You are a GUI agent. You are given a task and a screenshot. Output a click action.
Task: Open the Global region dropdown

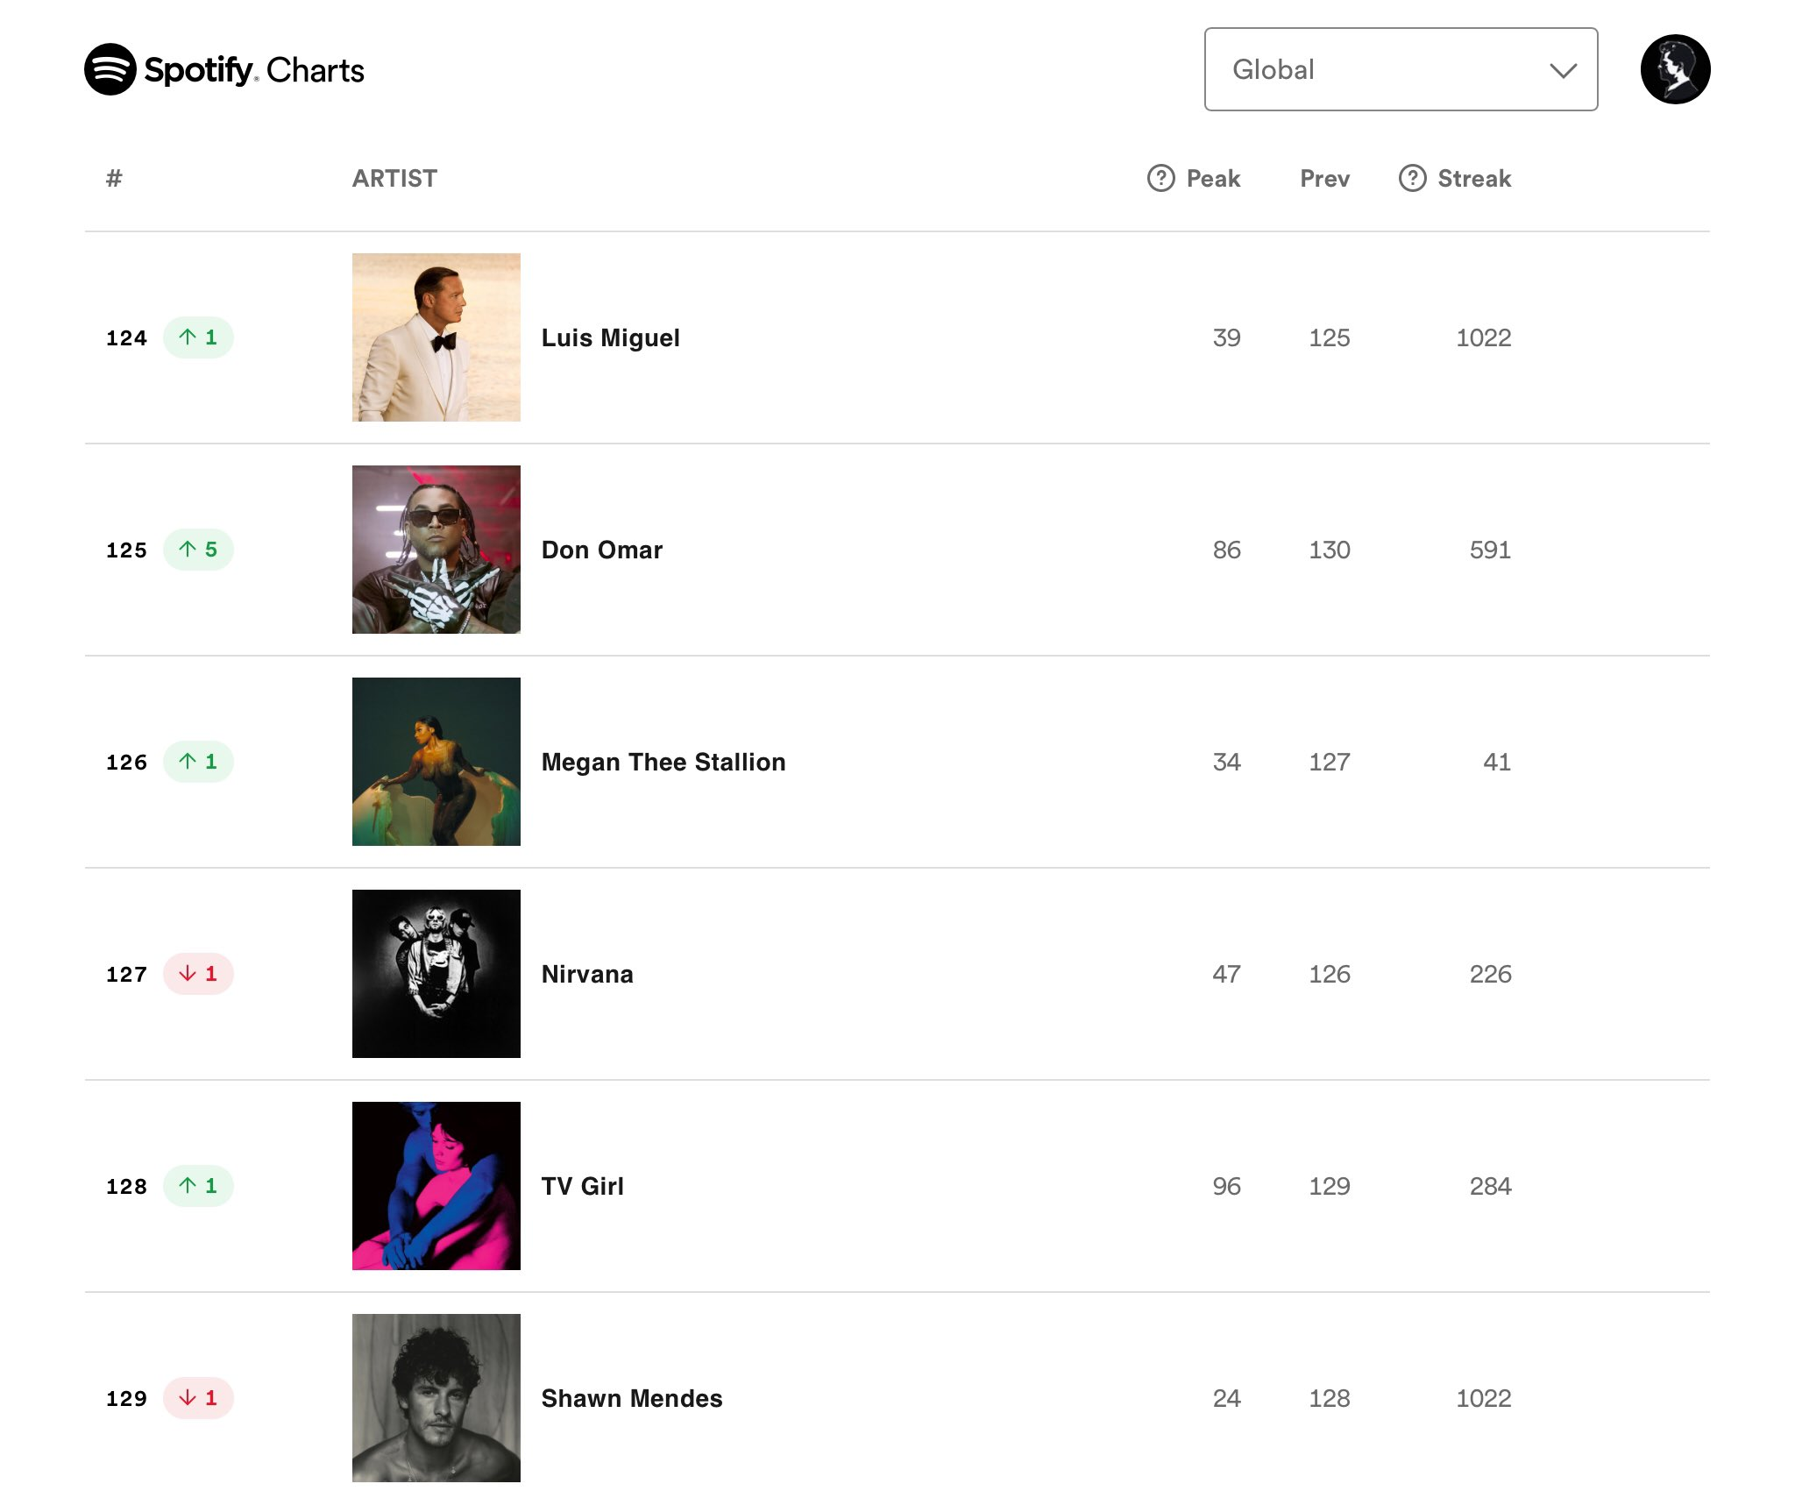tap(1401, 69)
